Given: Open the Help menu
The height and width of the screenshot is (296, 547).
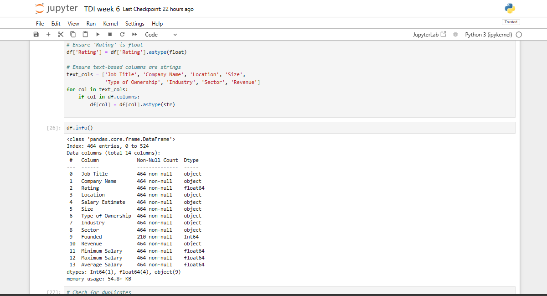Looking at the screenshot, I should (x=157, y=24).
